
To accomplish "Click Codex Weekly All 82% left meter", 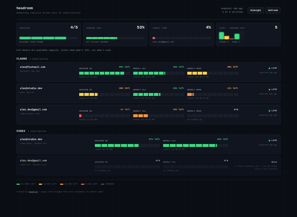I will [x=196, y=145].
